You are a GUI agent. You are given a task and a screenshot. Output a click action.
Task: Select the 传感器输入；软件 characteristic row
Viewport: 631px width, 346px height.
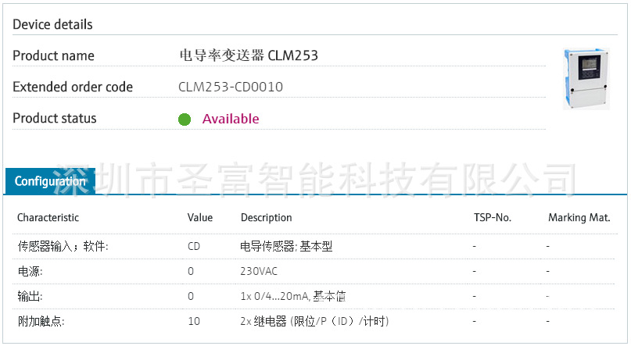[x=63, y=246]
